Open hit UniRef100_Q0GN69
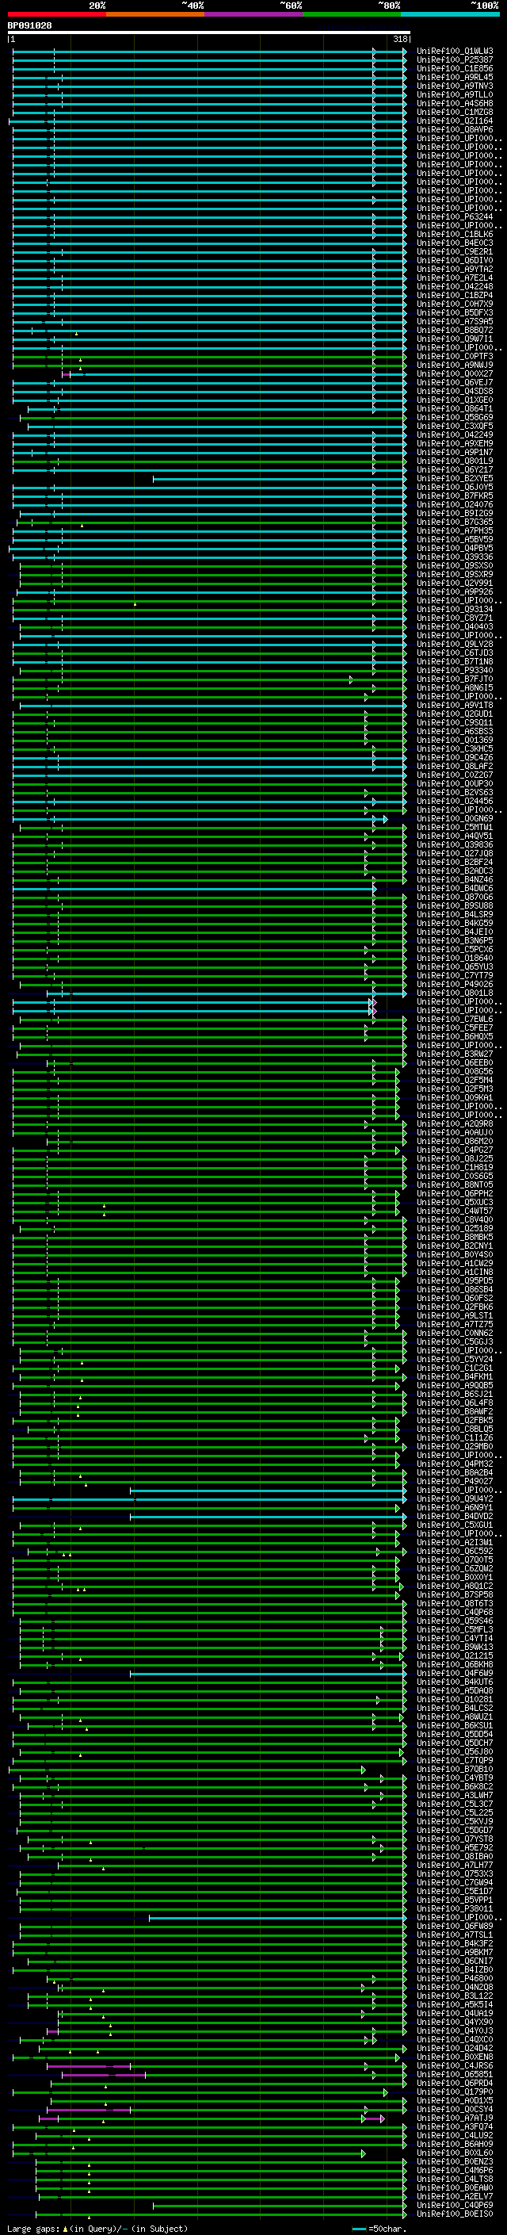This screenshot has width=507, height=2235. click(454, 818)
